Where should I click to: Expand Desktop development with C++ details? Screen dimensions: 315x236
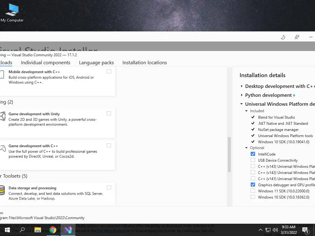tap(242, 86)
